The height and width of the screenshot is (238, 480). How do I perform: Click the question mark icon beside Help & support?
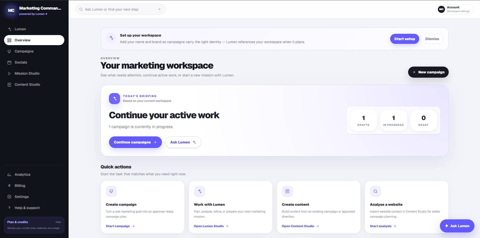[x=9, y=208]
